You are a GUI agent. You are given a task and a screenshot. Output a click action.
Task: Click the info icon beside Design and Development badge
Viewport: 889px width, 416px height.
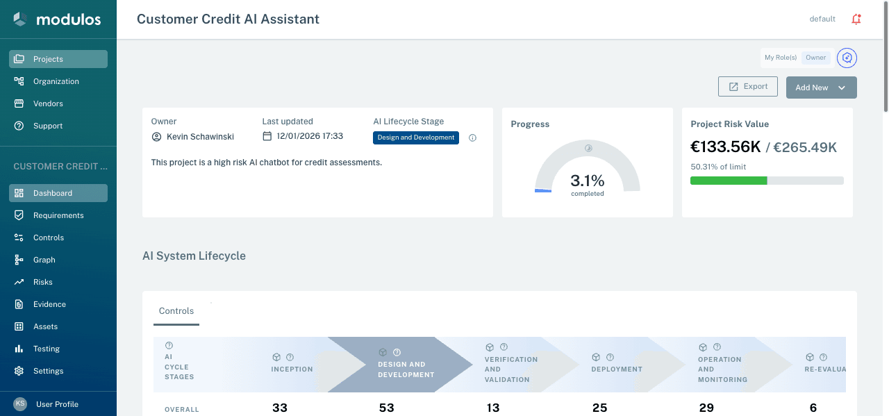point(472,138)
